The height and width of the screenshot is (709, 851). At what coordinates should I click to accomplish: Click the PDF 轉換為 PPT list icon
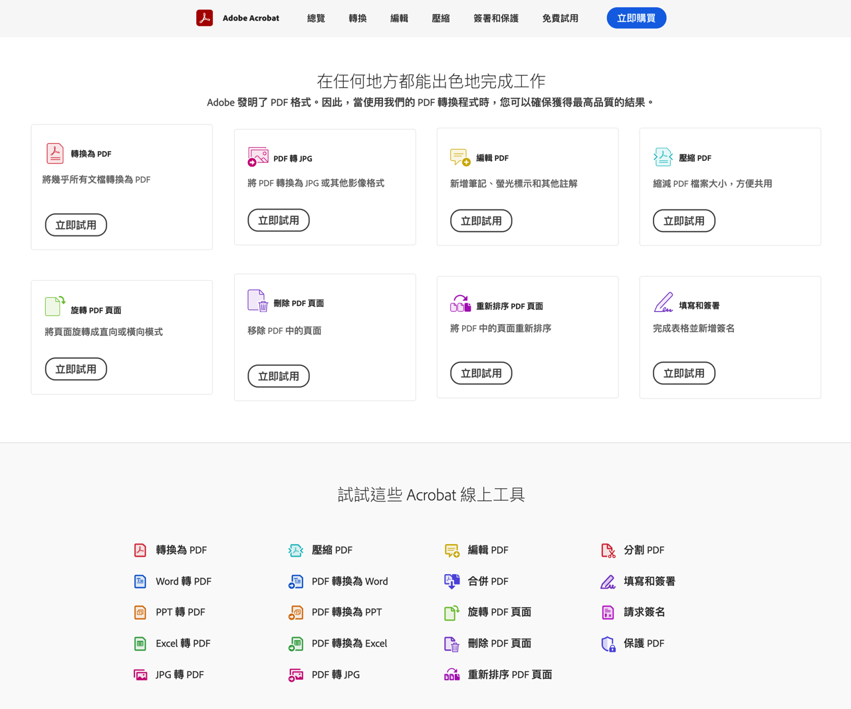tap(296, 612)
